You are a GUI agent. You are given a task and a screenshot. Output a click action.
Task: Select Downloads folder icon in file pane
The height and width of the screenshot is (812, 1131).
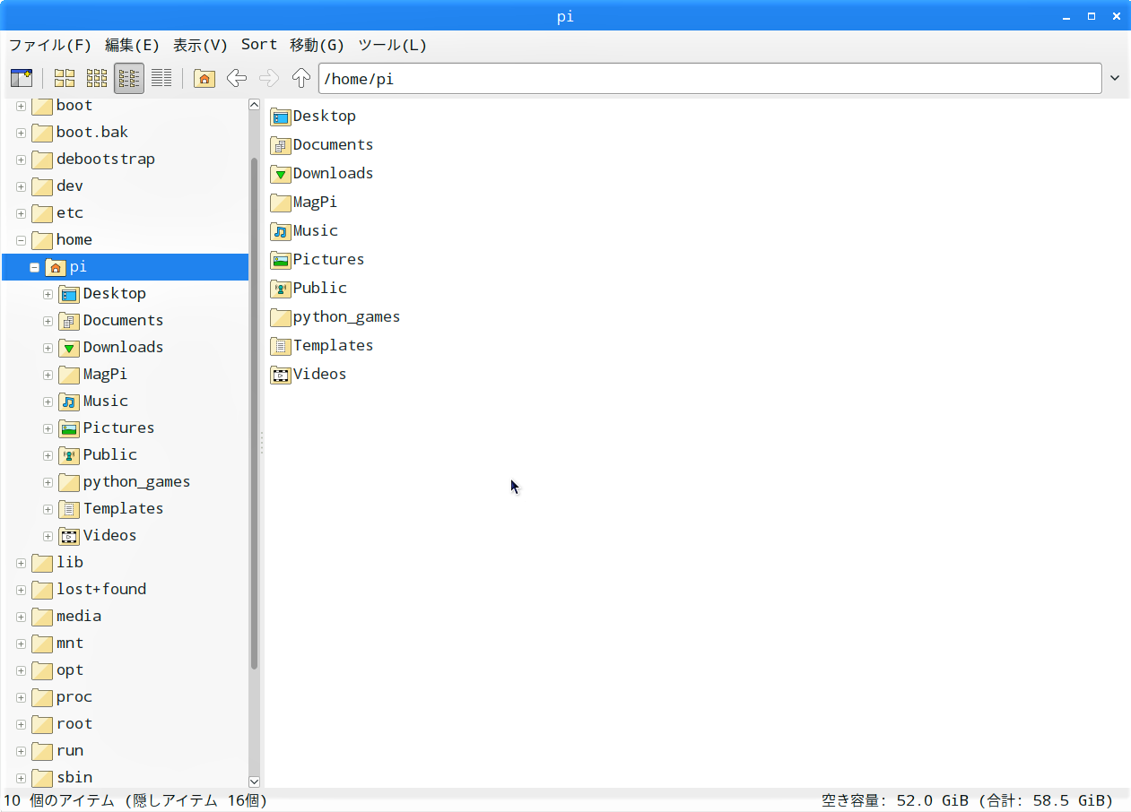[281, 173]
